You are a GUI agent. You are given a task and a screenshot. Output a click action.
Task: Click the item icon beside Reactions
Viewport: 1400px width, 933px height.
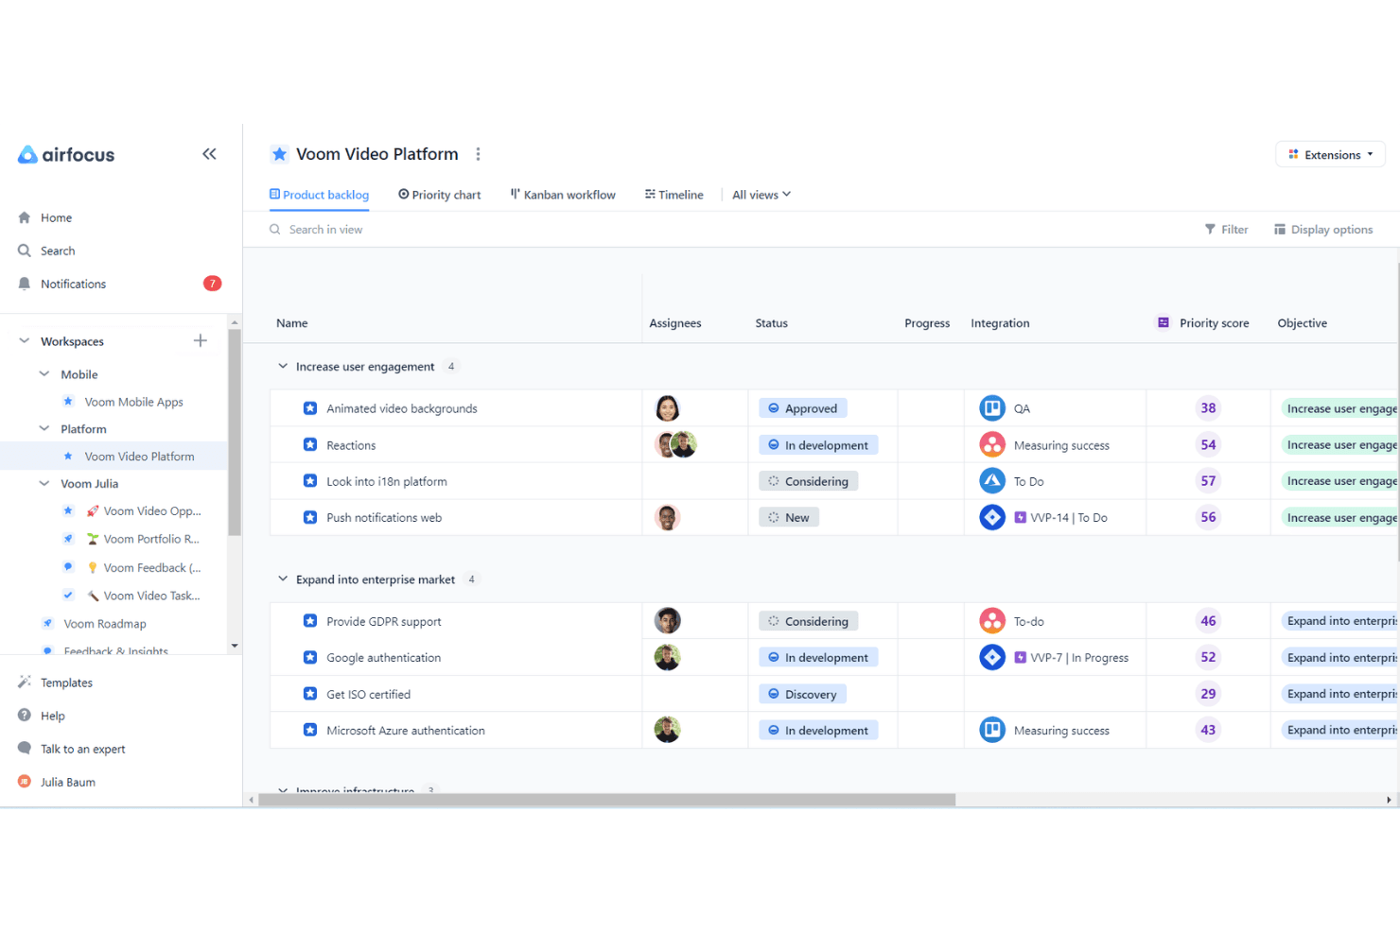[x=309, y=444]
